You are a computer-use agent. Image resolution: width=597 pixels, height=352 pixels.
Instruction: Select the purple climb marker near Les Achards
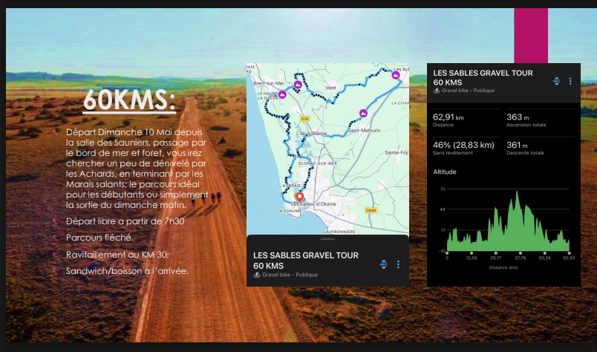point(396,75)
